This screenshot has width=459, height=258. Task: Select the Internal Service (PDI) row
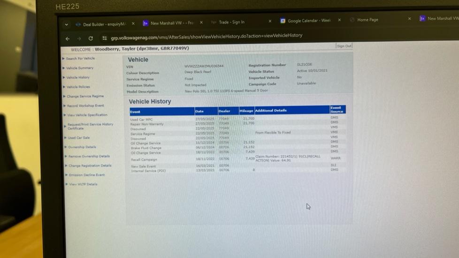coord(237,170)
